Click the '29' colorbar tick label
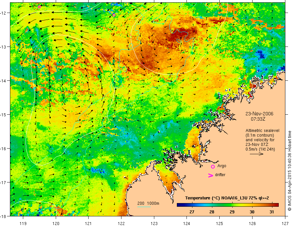Screen dimensions: 292x226 click(x=232, y=212)
